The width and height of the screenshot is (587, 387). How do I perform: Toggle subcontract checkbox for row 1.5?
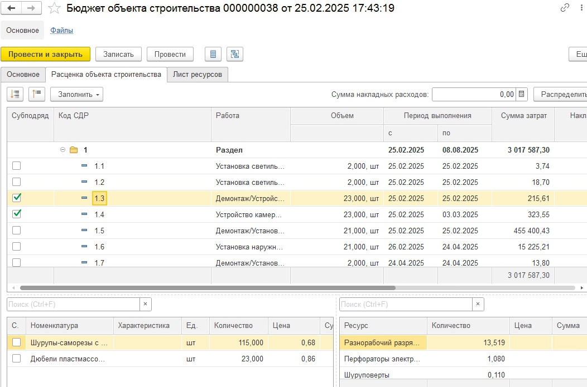pos(17,231)
